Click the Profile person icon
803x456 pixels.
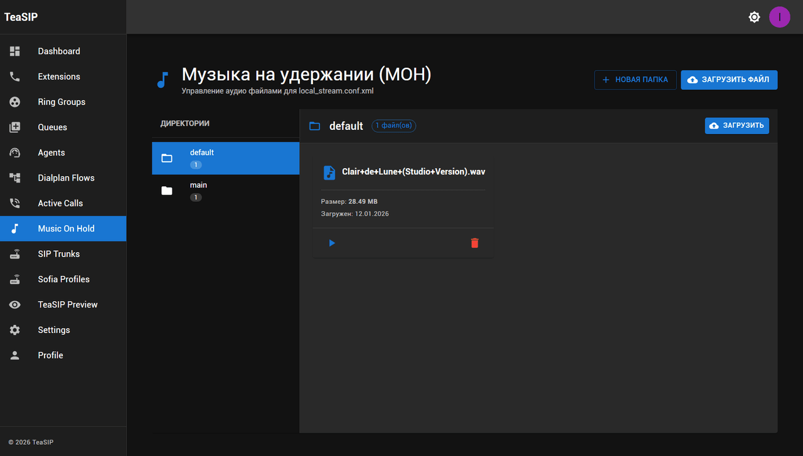click(x=15, y=355)
